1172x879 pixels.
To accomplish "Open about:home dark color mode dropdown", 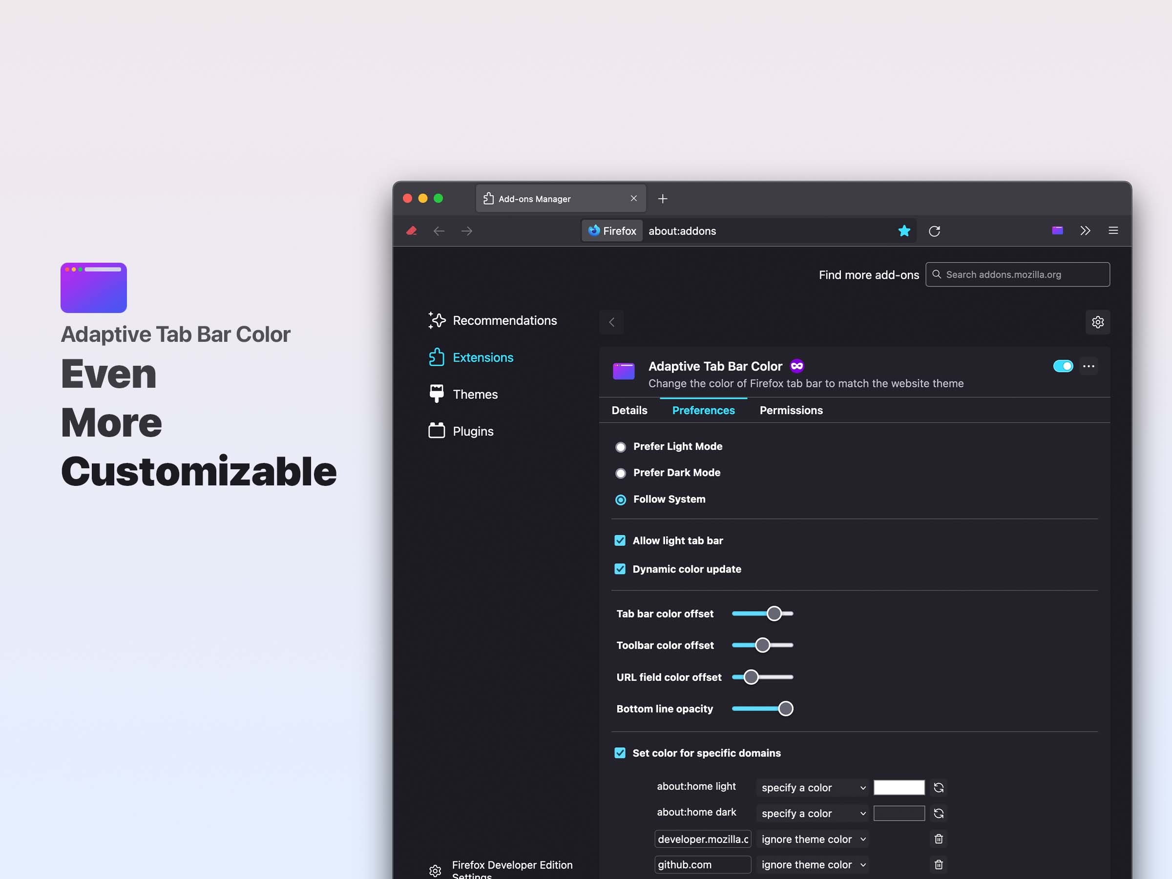I will click(x=813, y=813).
